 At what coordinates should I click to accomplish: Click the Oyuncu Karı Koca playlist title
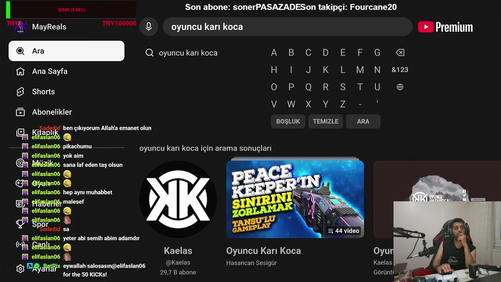(263, 251)
